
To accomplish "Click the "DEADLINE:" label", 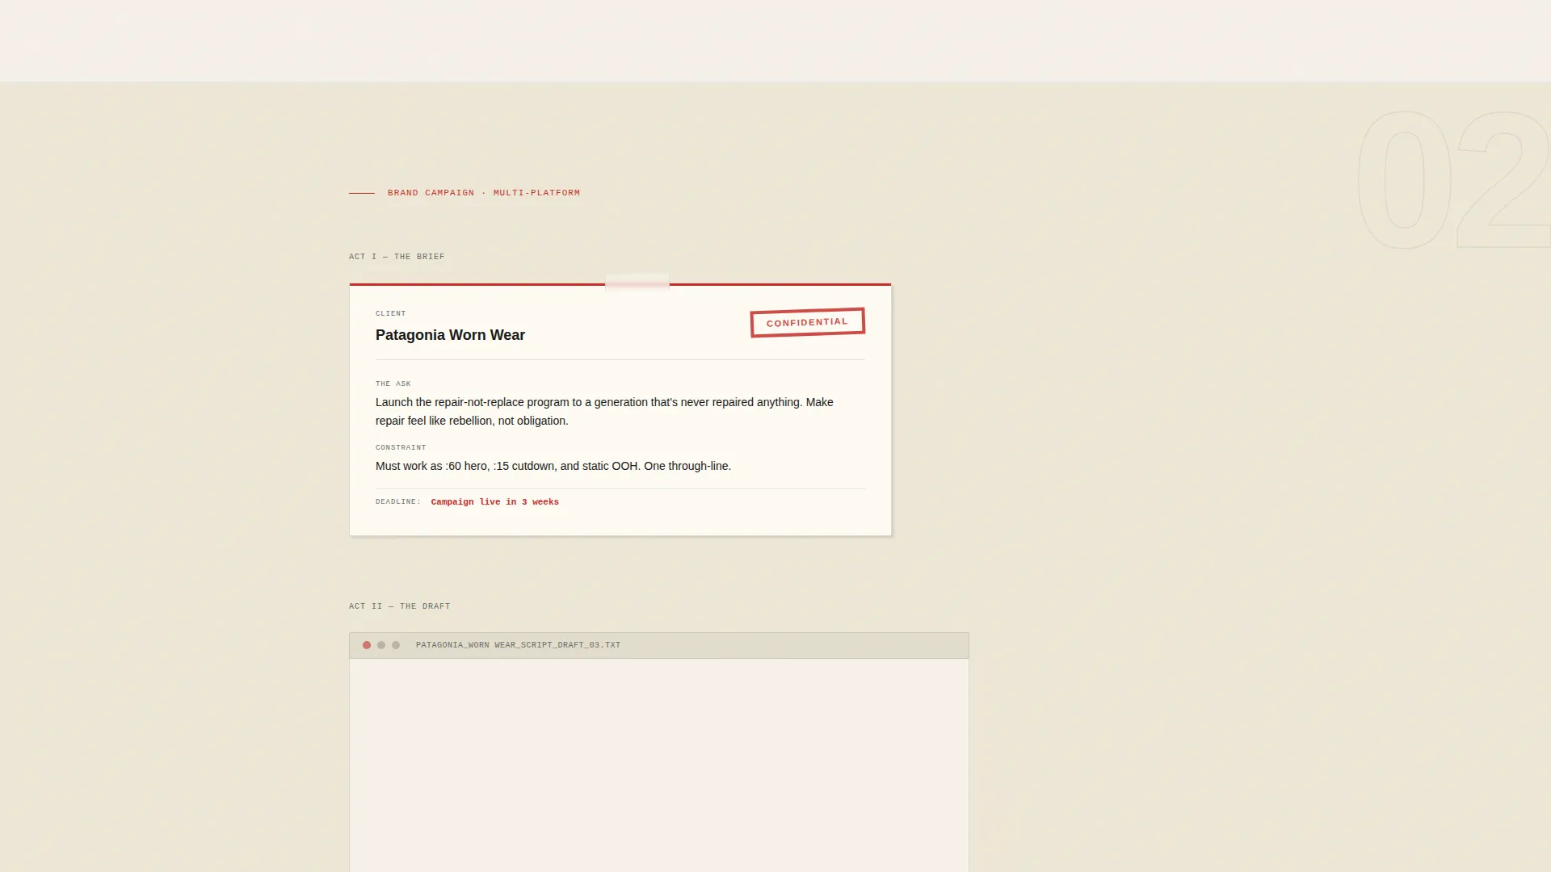I will point(398,502).
